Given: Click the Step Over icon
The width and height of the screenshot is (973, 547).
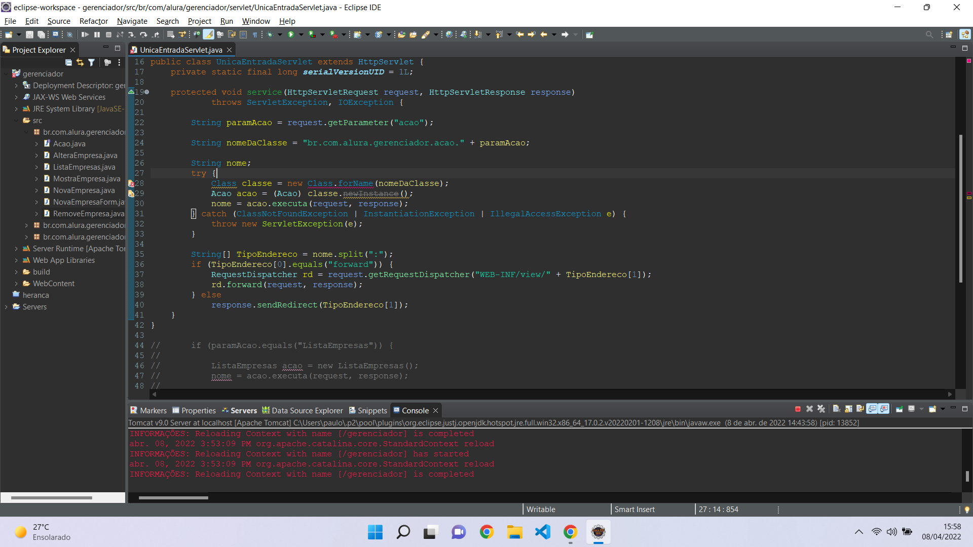Looking at the screenshot, I should pos(143,34).
